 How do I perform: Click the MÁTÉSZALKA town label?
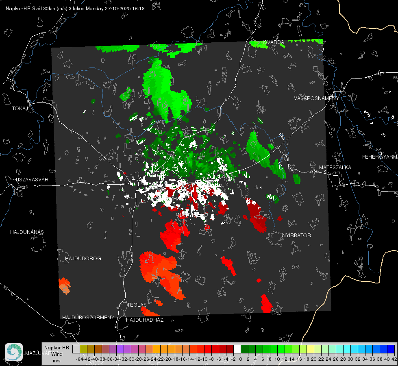pyautogui.click(x=335, y=168)
